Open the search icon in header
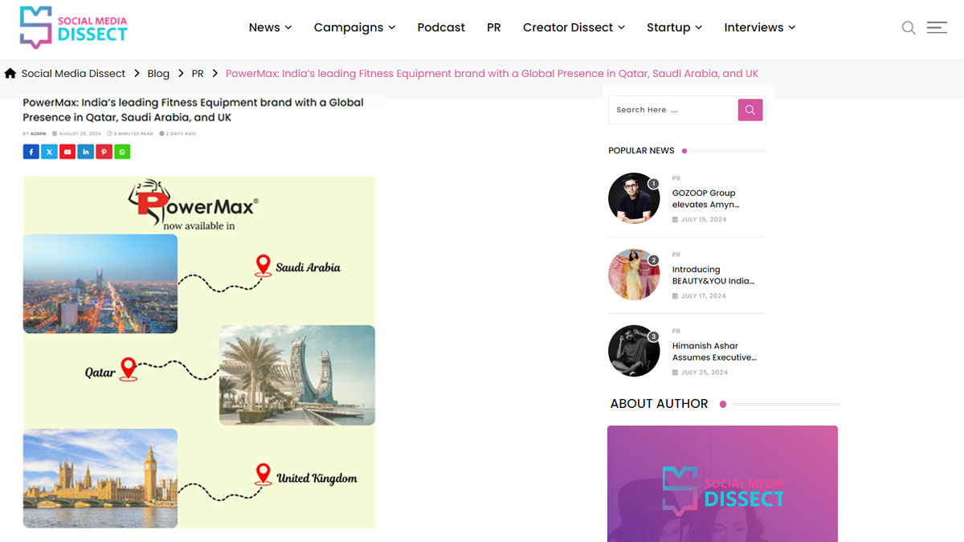 pyautogui.click(x=909, y=28)
